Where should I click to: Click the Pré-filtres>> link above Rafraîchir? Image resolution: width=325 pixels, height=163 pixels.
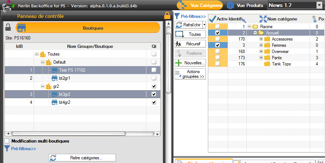click(x=193, y=16)
